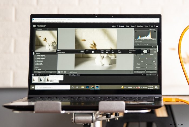The image size is (189, 127).
Task: Select Loupe view in the toolbar
Action: point(59,72)
